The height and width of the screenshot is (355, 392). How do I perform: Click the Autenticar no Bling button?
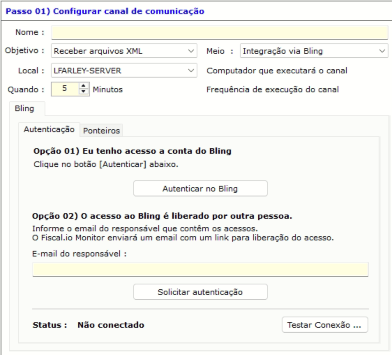tap(200, 188)
